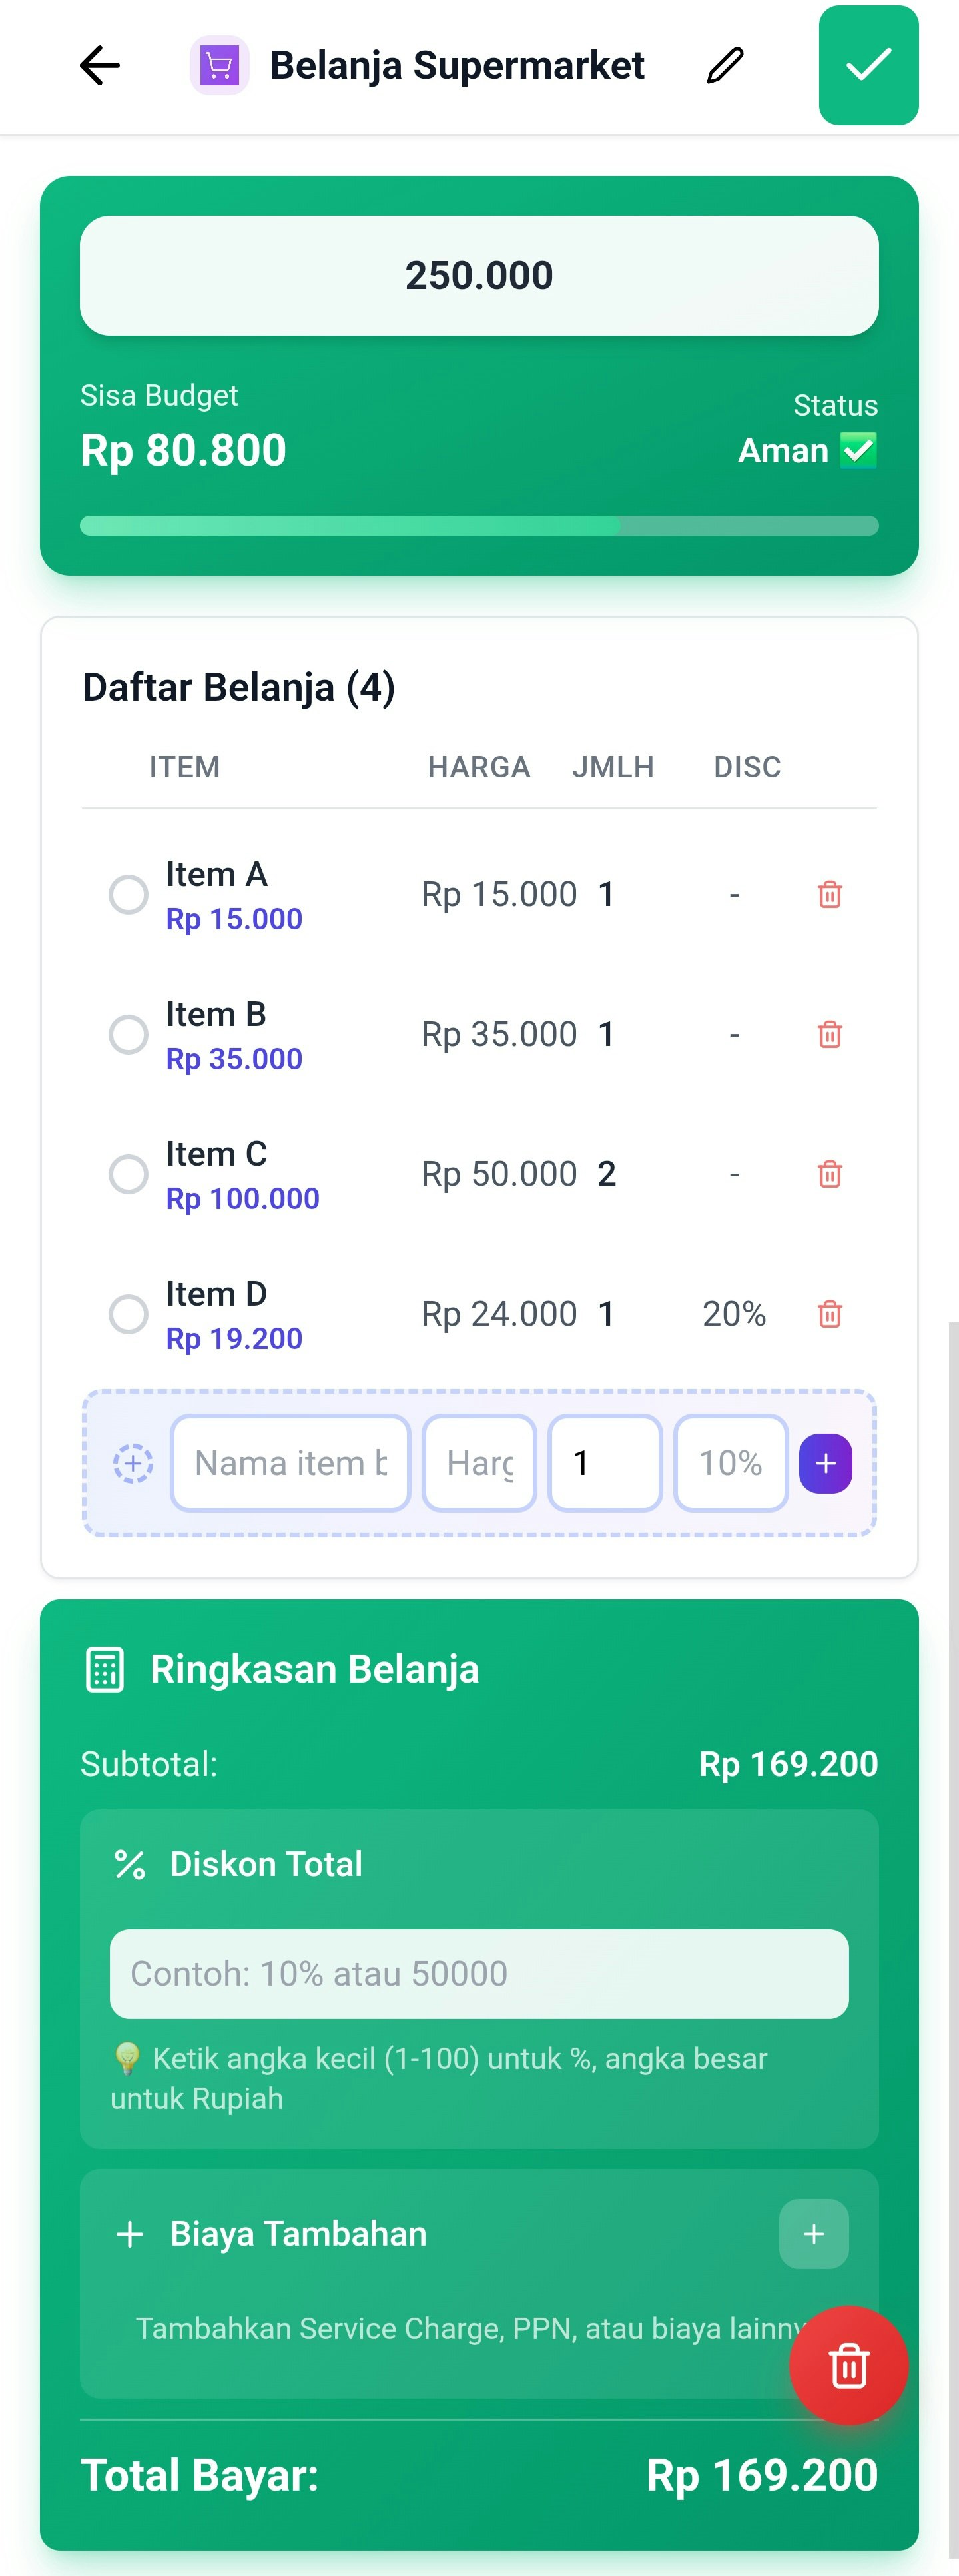Go back using the arrow icon

pos(99,66)
